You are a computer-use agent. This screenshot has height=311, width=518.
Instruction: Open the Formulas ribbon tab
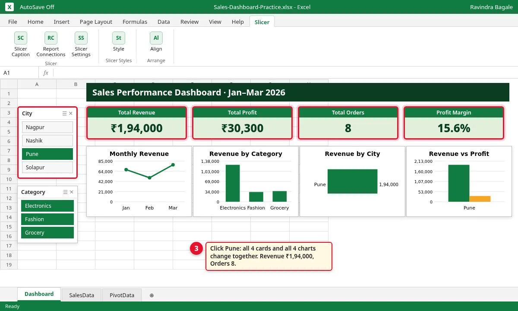tap(135, 22)
